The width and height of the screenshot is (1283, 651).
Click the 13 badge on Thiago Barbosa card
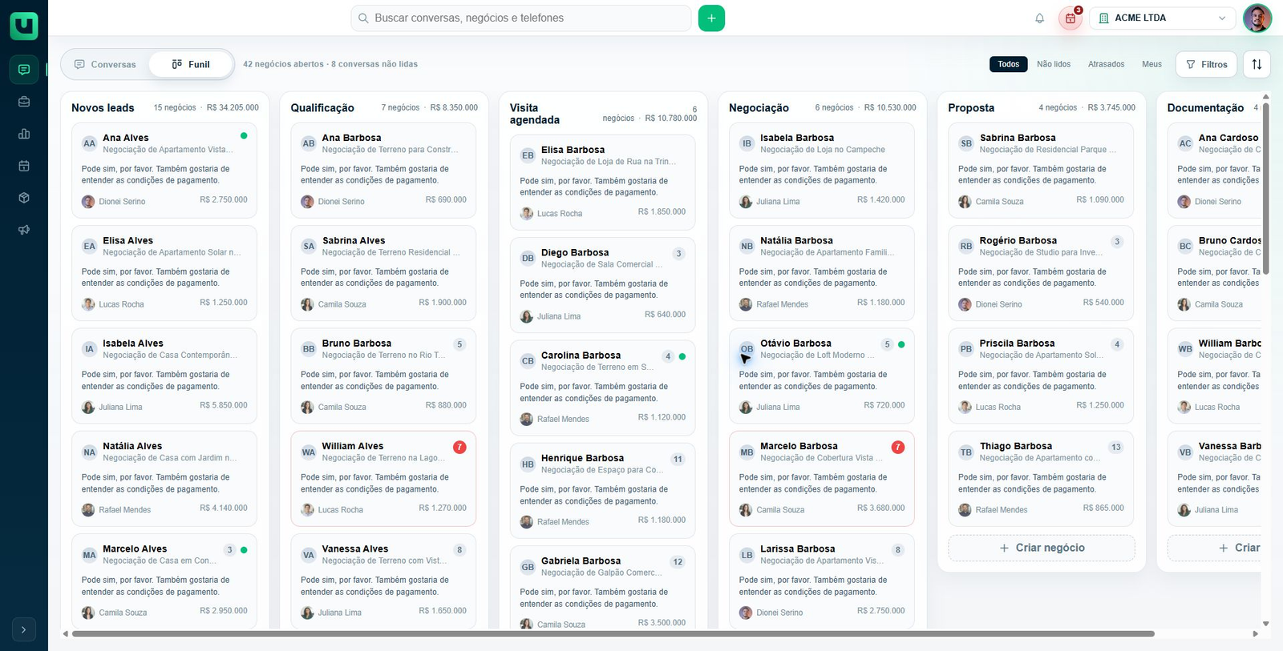click(x=1116, y=447)
